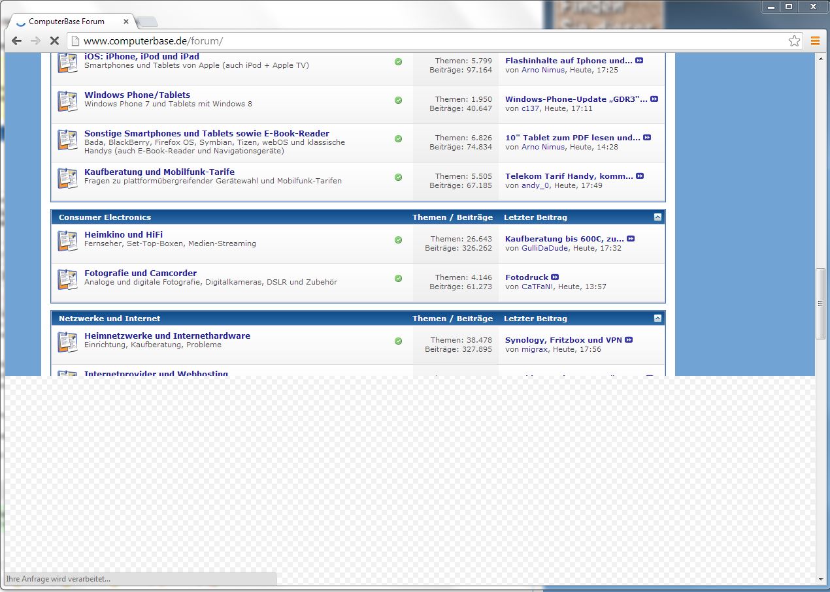The image size is (830, 592).
Task: Open Kaufberatung und Mobilfunk-Tarife forum
Action: point(159,172)
